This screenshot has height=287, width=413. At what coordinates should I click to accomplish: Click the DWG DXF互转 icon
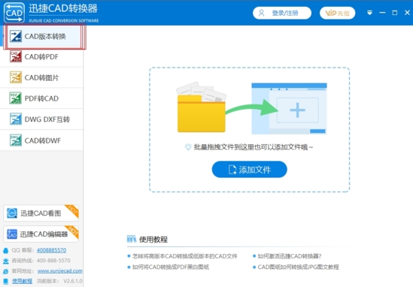[x=16, y=119]
